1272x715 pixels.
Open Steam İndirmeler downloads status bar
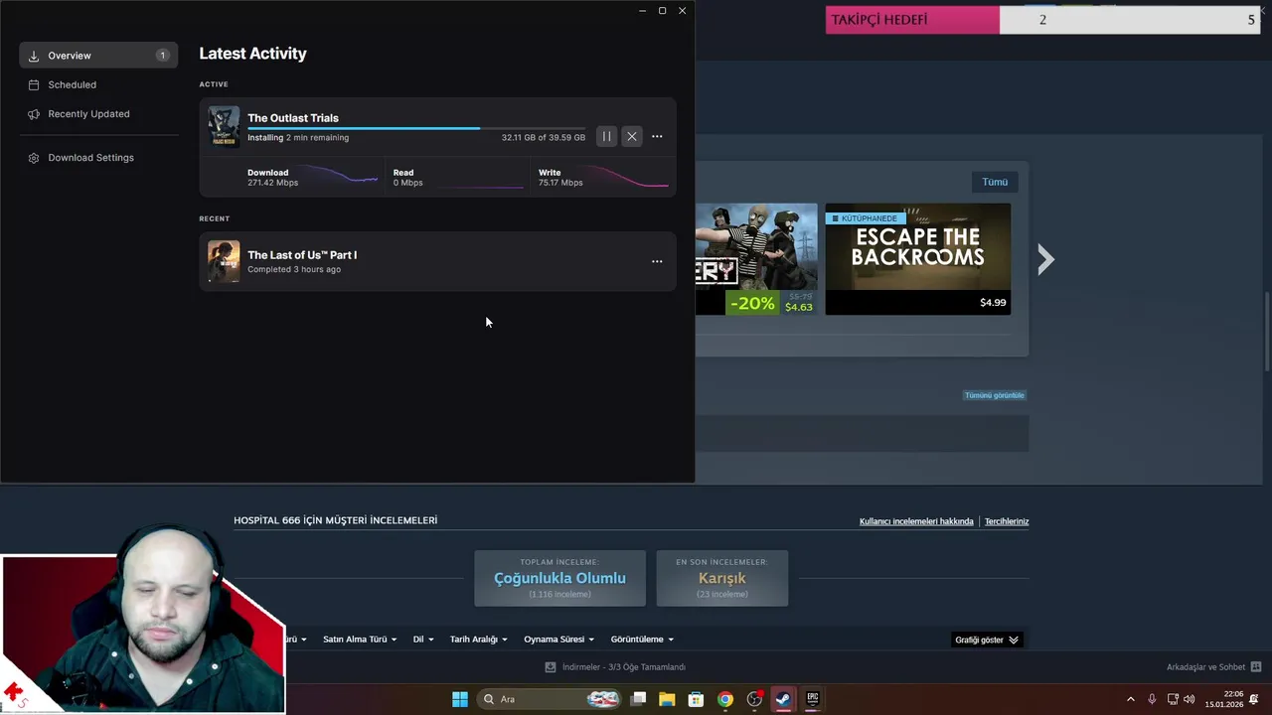[615, 667]
